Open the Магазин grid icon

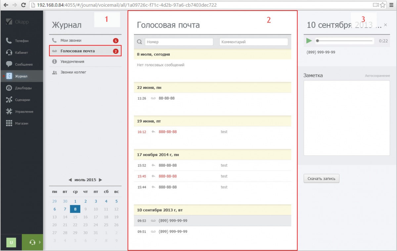tap(9, 123)
